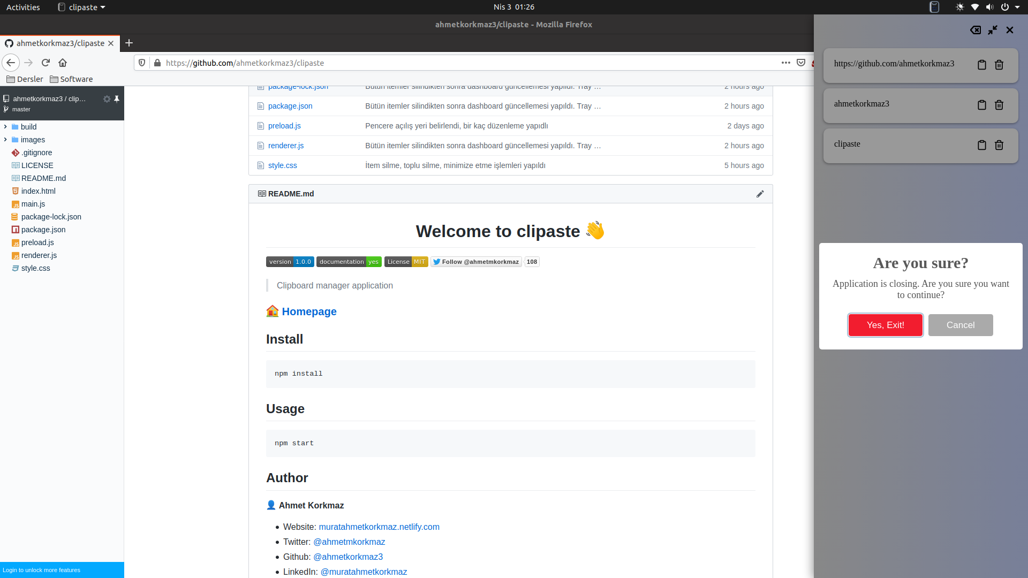Open Github @ahmetkorkmaz3 author link
This screenshot has height=578, width=1028.
(348, 557)
